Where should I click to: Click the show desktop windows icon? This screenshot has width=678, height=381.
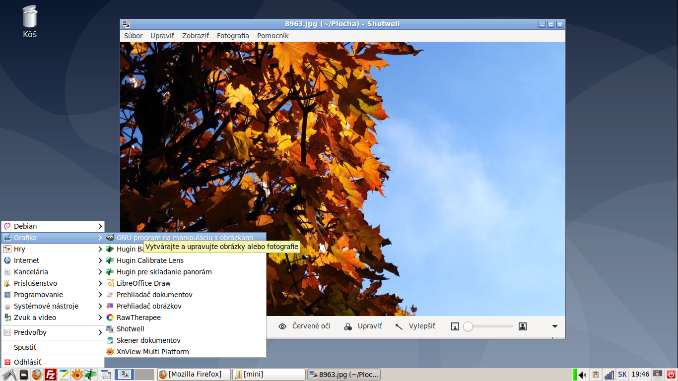click(x=106, y=375)
